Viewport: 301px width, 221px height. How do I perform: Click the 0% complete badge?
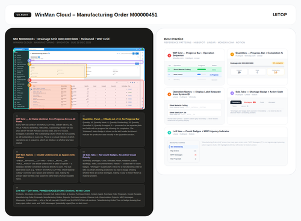(x=278, y=63)
